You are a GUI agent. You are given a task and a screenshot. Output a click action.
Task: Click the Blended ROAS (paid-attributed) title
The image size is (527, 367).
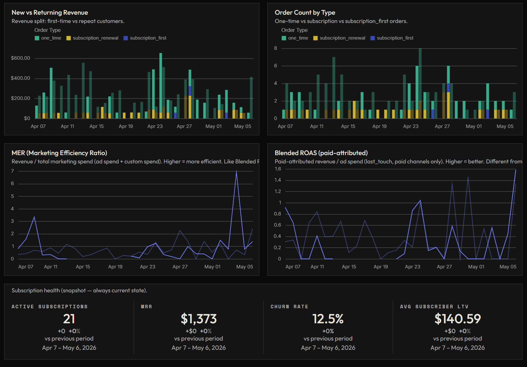[321, 153]
